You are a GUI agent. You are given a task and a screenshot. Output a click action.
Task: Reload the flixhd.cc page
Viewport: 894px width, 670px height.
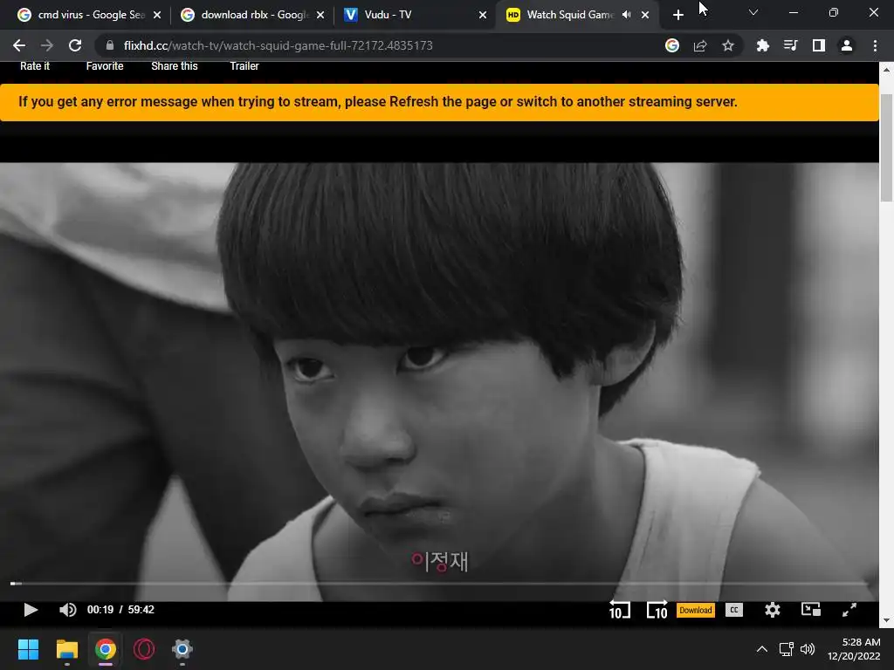coord(75,45)
